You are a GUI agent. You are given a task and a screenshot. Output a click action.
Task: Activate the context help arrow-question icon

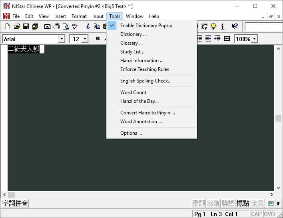235,26
